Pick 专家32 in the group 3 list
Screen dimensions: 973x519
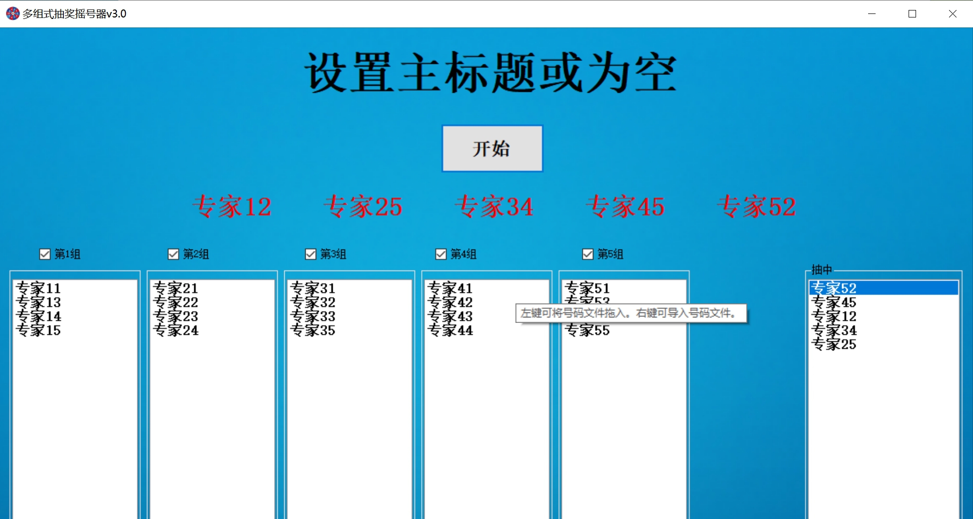coord(350,302)
